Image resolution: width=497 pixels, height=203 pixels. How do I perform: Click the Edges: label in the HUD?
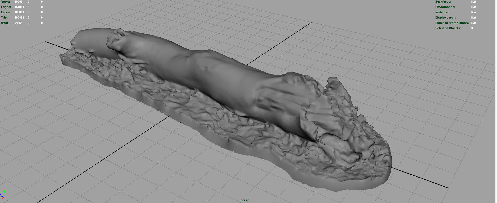pos(6,7)
